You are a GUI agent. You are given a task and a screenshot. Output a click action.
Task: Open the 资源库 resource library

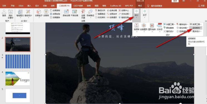pyautogui.click(x=136, y=28)
